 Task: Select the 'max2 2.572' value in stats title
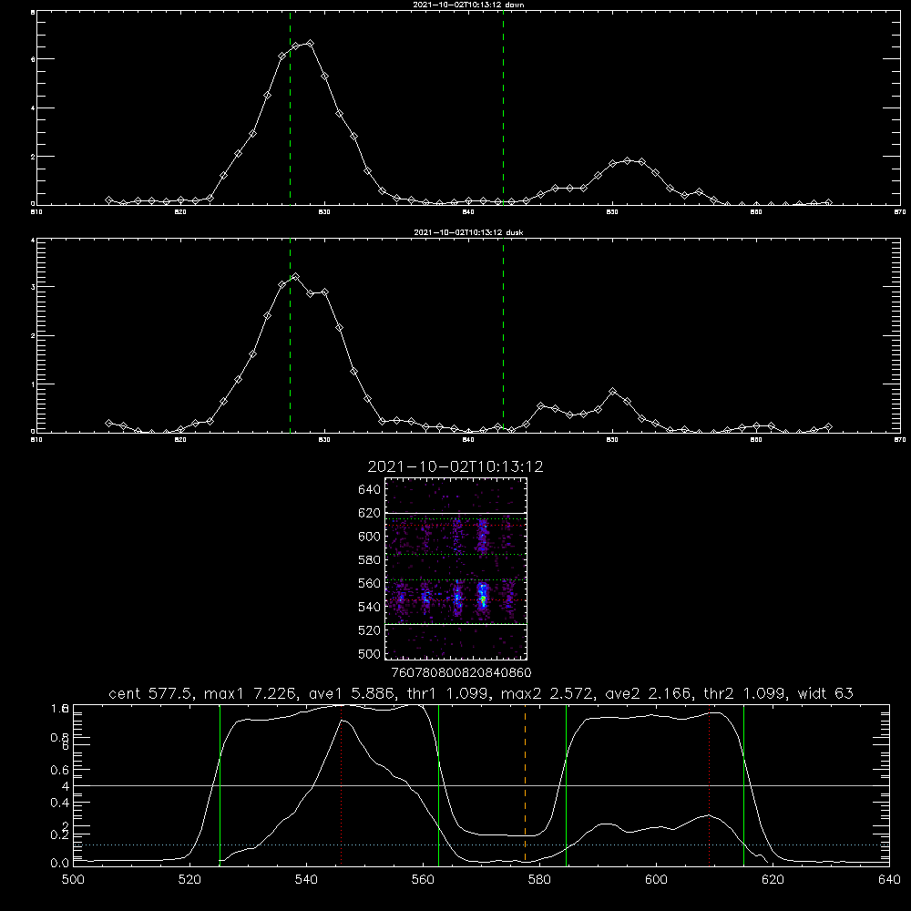pos(548,693)
